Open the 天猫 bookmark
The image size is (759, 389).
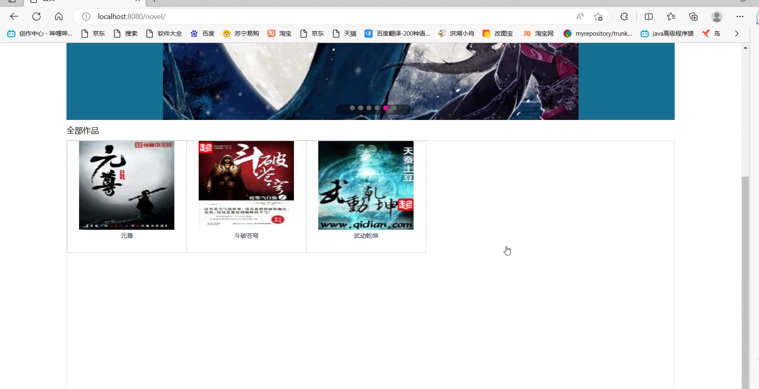pos(344,34)
